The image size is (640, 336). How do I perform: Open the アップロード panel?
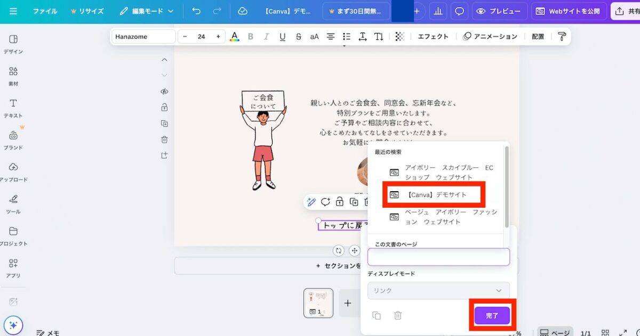(13, 172)
